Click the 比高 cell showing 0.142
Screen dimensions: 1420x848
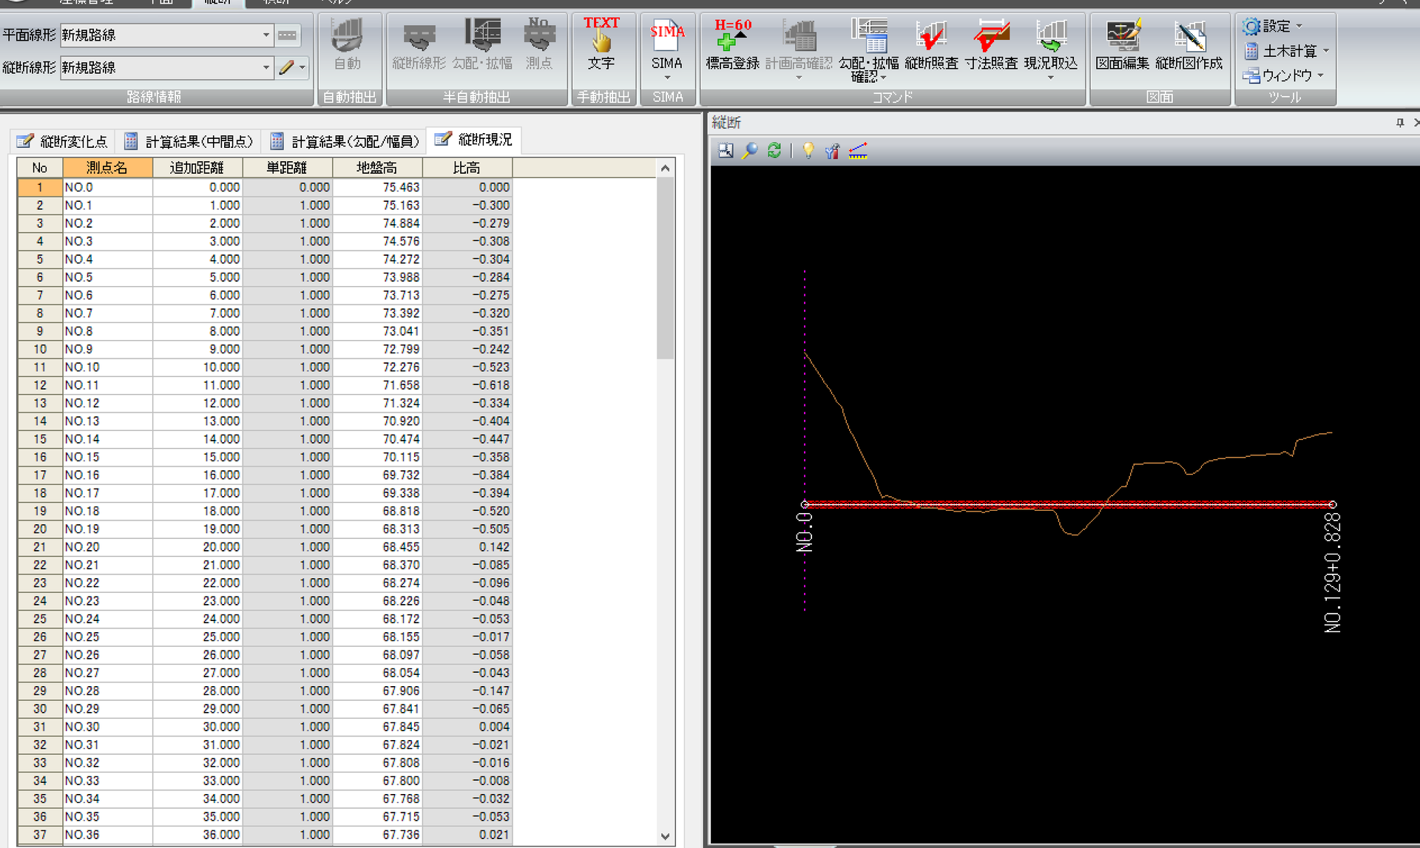[467, 547]
